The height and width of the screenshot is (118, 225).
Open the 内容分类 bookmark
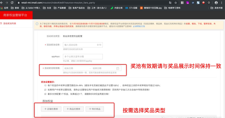click(116, 8)
